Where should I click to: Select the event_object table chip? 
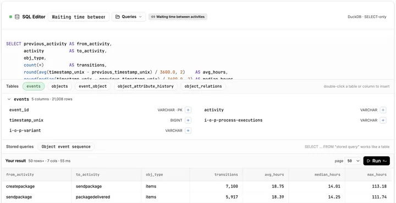(93, 86)
